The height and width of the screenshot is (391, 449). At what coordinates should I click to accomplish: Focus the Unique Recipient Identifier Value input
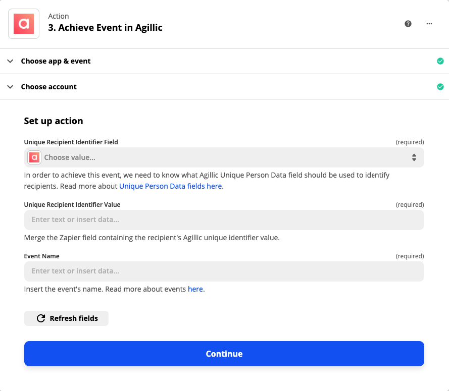(224, 219)
